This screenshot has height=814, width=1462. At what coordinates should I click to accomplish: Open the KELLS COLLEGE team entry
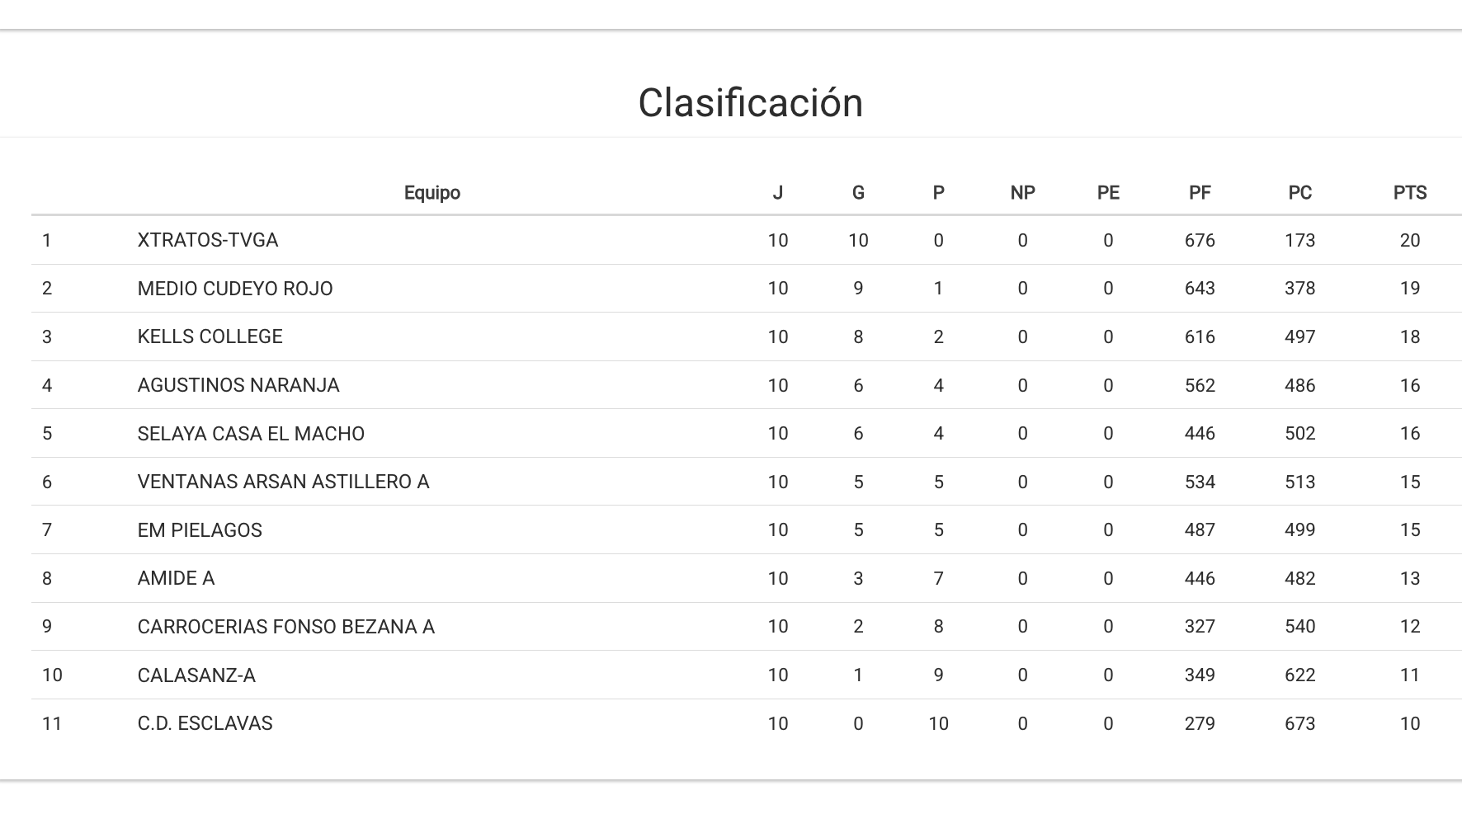(210, 336)
